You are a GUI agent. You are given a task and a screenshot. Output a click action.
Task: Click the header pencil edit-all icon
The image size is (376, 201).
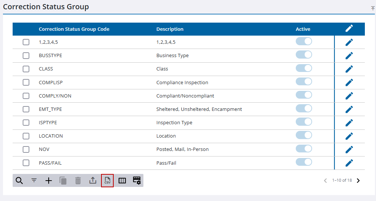349,29
